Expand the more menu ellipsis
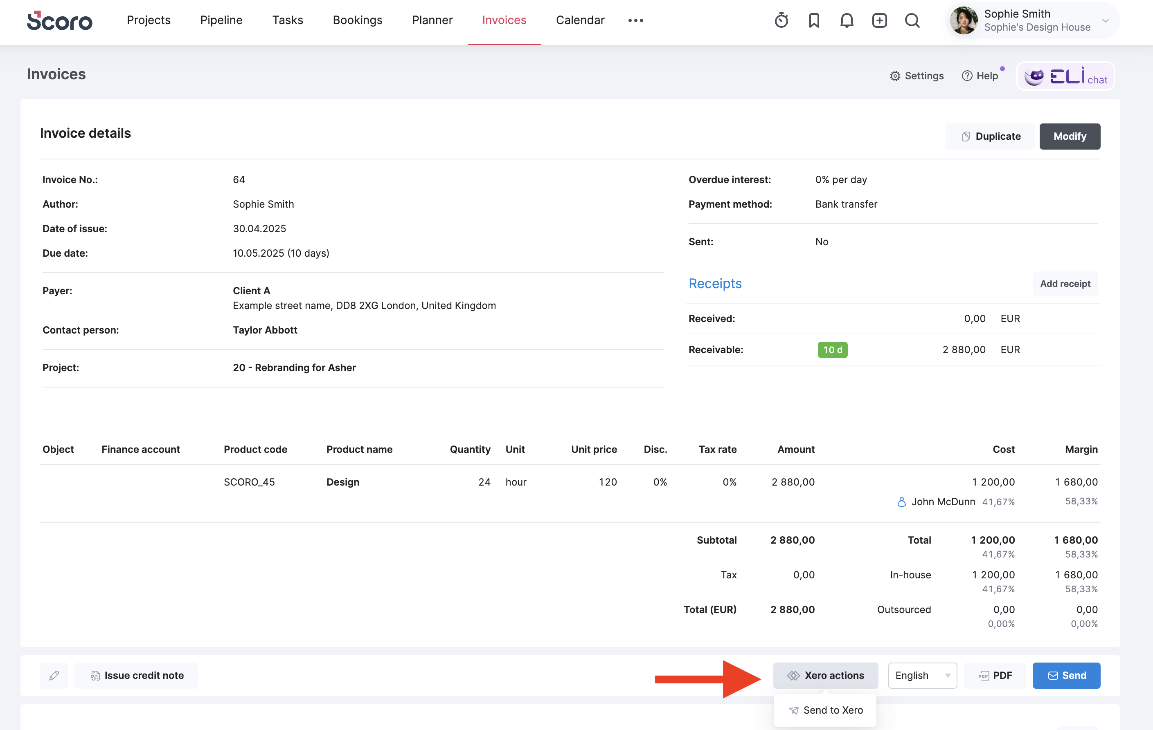Viewport: 1153px width, 730px height. click(x=635, y=20)
